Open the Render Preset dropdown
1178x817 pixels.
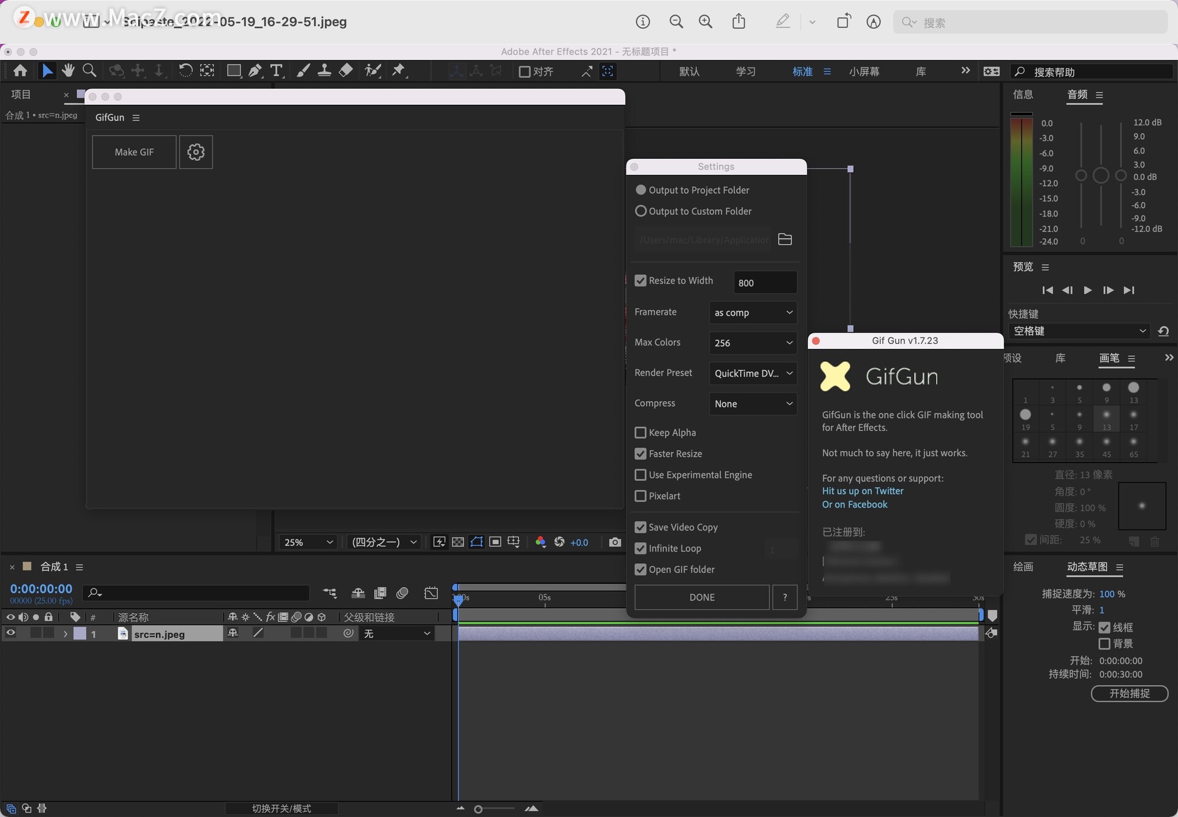pyautogui.click(x=753, y=373)
